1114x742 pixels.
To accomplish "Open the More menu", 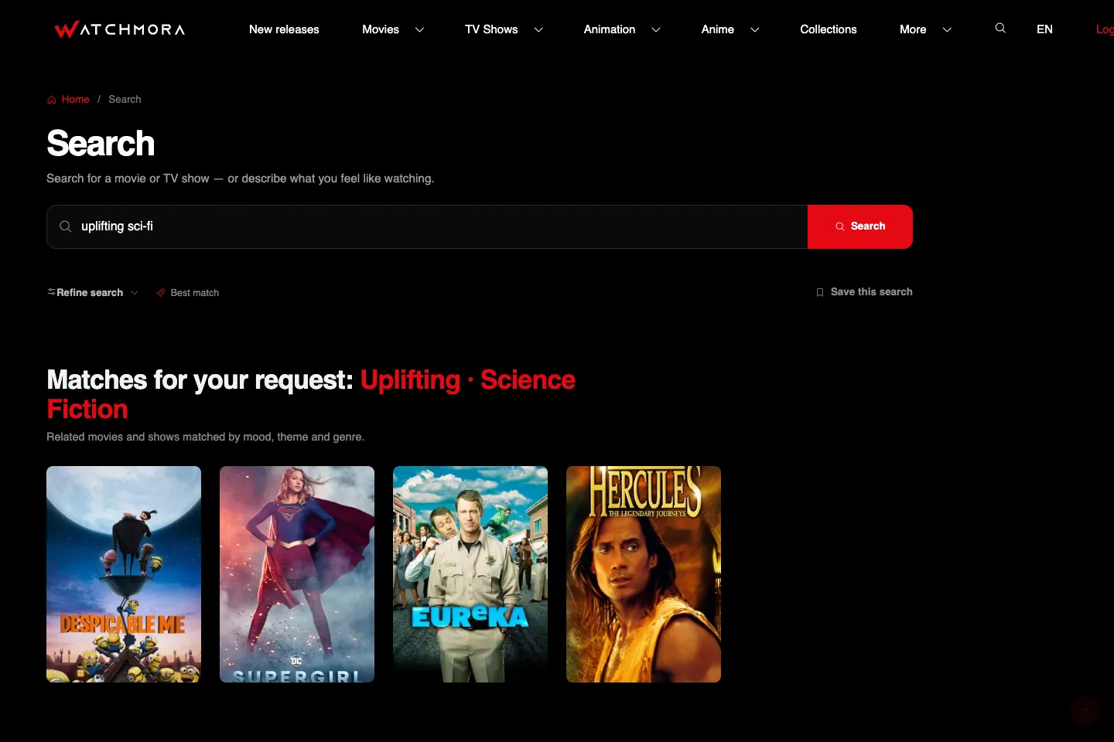I will [x=913, y=29].
